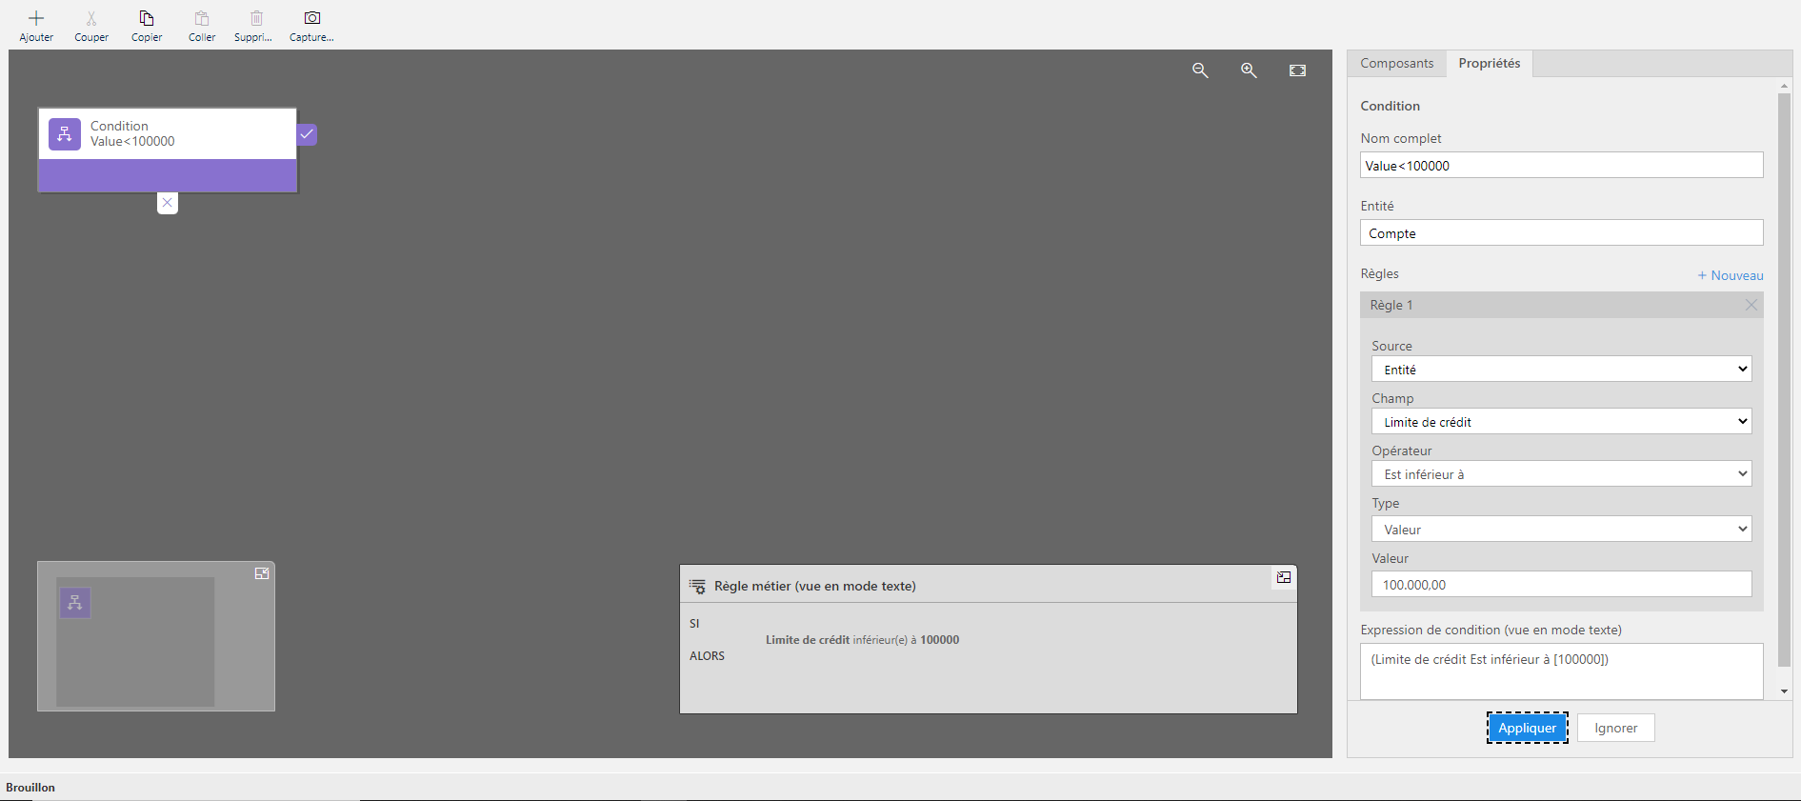
Task: Click the Brouillon status label
Action: [x=30, y=788]
